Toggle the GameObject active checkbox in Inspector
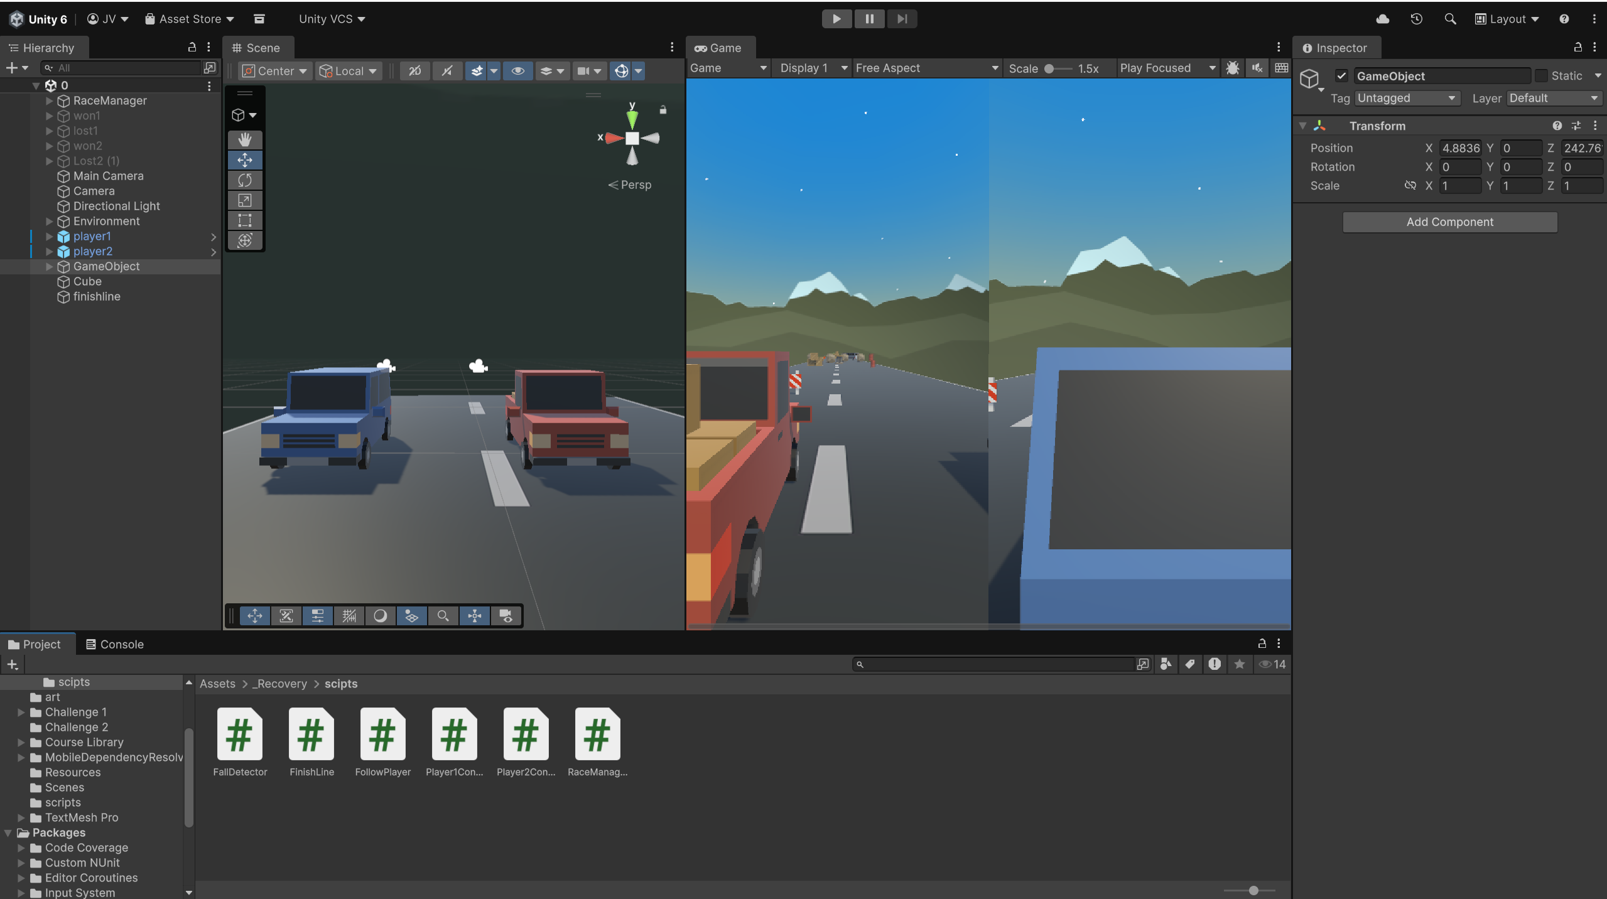 coord(1341,76)
